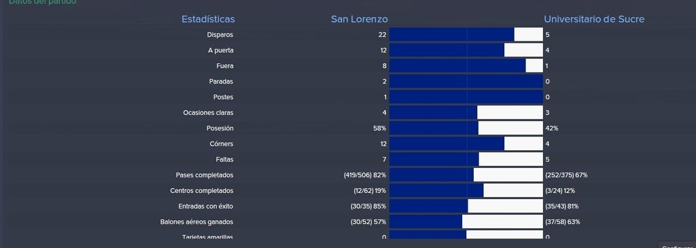Select the Balones aéreos ganados label
The image size is (696, 248).
[x=196, y=222]
